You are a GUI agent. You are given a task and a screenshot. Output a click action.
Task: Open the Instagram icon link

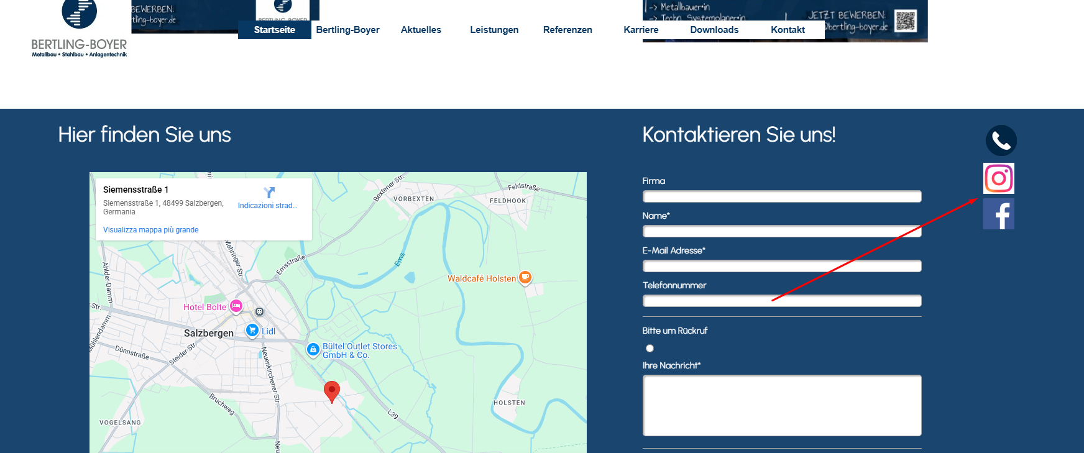998,178
